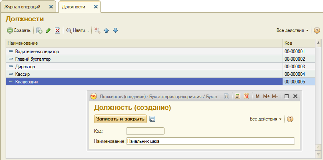The image size is (323, 160).
Task: Click the Создать button
Action: tap(19, 30)
